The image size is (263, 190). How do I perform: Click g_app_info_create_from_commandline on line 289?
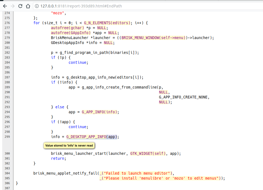coord(119,87)
